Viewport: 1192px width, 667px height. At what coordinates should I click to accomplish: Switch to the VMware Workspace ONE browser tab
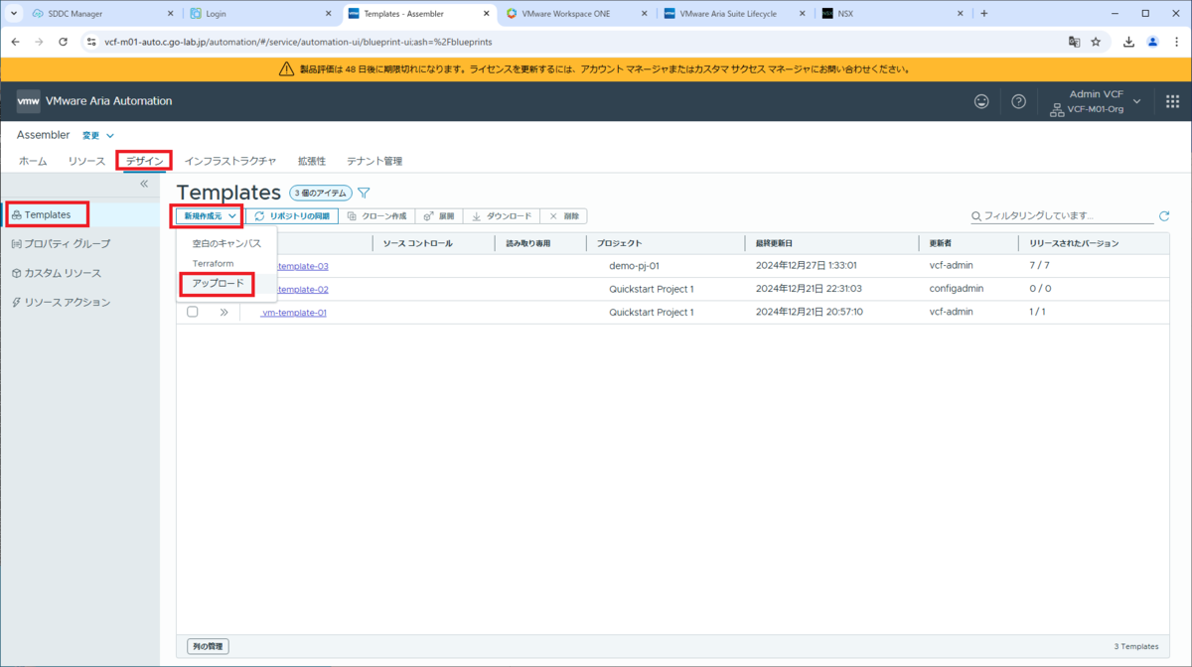click(x=578, y=14)
